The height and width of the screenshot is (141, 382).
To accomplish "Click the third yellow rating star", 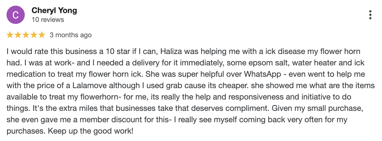I will coord(26,35).
